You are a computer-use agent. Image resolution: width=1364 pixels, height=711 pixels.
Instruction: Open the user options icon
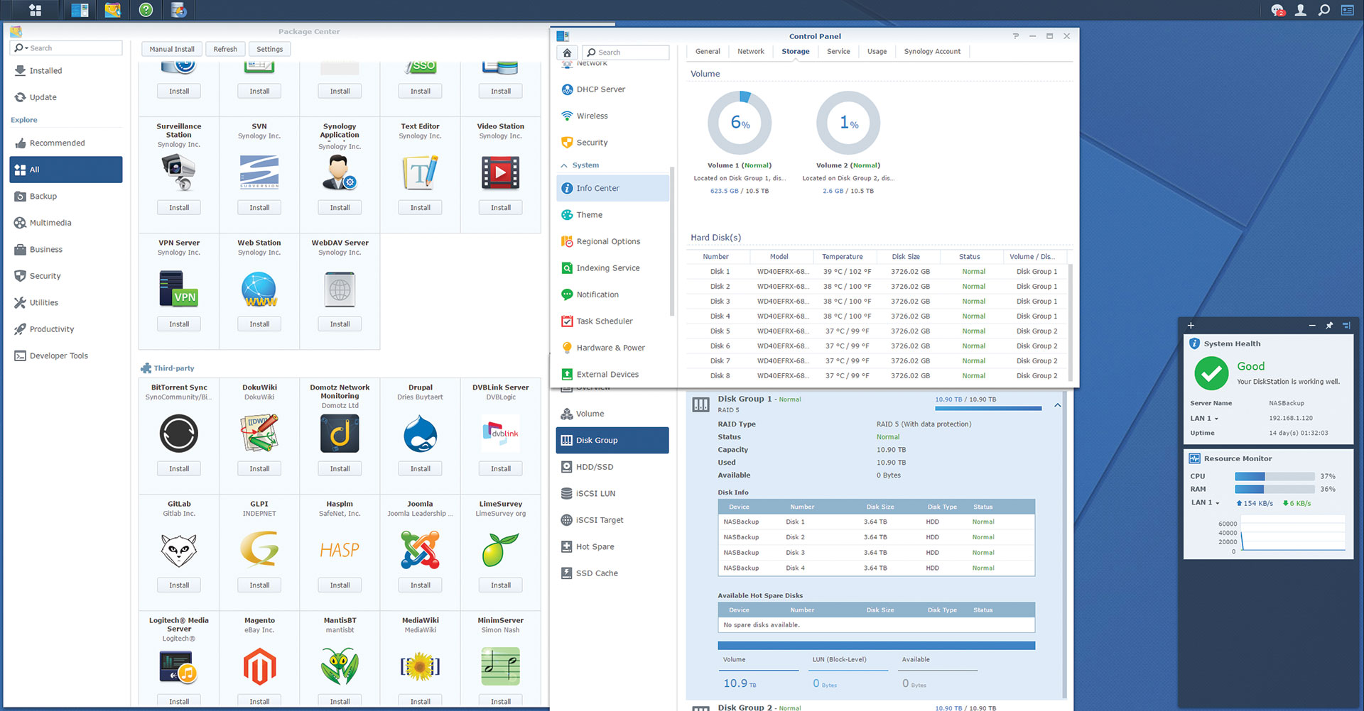click(x=1300, y=10)
